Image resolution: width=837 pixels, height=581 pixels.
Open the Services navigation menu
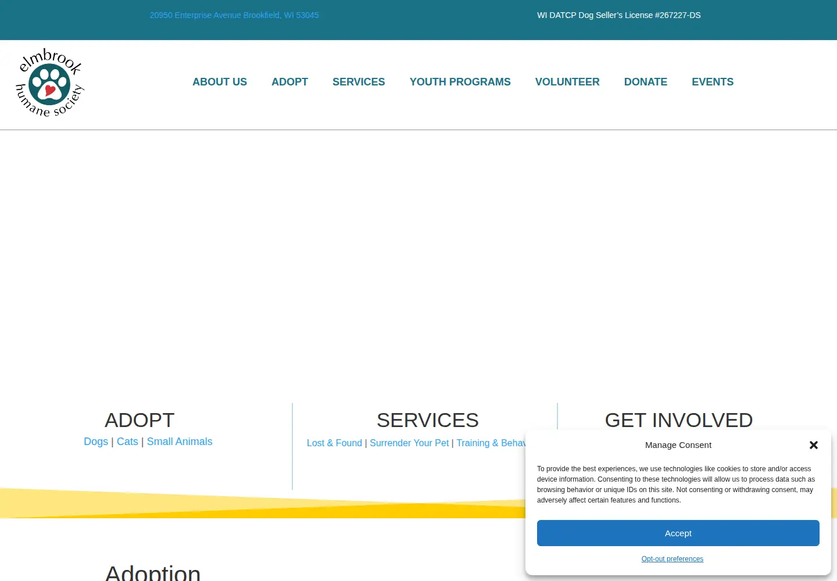click(359, 82)
